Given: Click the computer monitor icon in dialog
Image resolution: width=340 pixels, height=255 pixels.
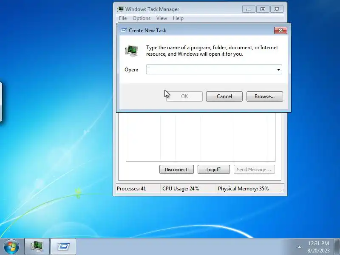Looking at the screenshot, I should click(x=131, y=51).
